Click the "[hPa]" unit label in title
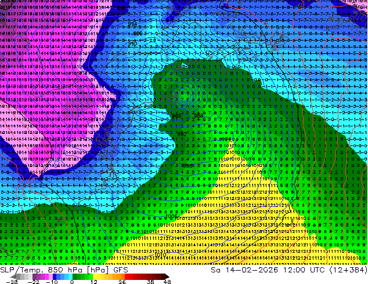 click(x=98, y=270)
